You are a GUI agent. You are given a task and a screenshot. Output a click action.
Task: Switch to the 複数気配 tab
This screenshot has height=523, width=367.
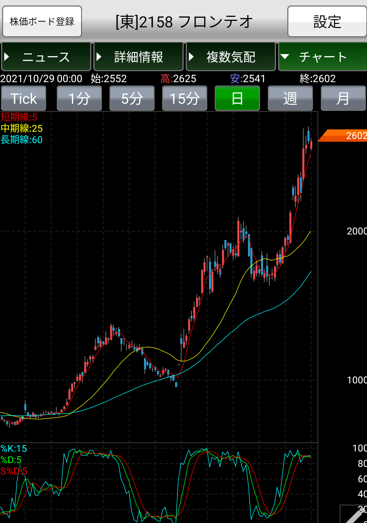coord(231,57)
